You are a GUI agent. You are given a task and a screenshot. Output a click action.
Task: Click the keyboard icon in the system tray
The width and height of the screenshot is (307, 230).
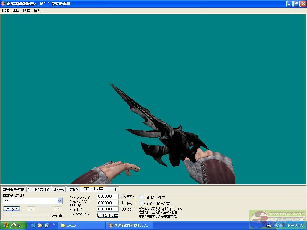[269, 226]
